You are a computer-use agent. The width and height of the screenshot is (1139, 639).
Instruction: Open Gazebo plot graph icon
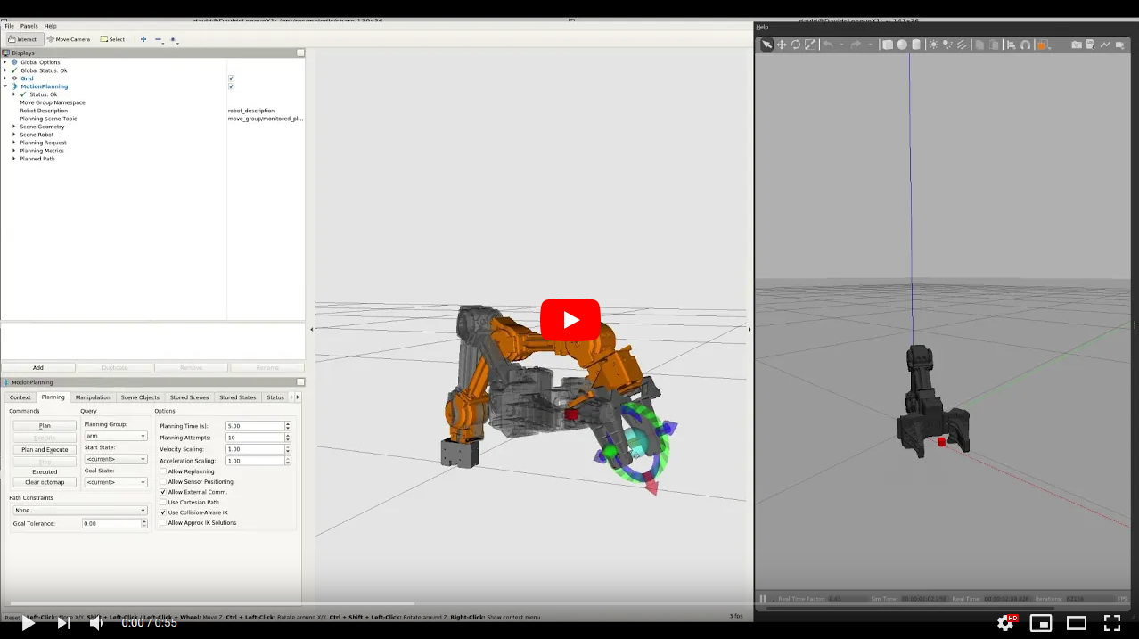[1105, 45]
